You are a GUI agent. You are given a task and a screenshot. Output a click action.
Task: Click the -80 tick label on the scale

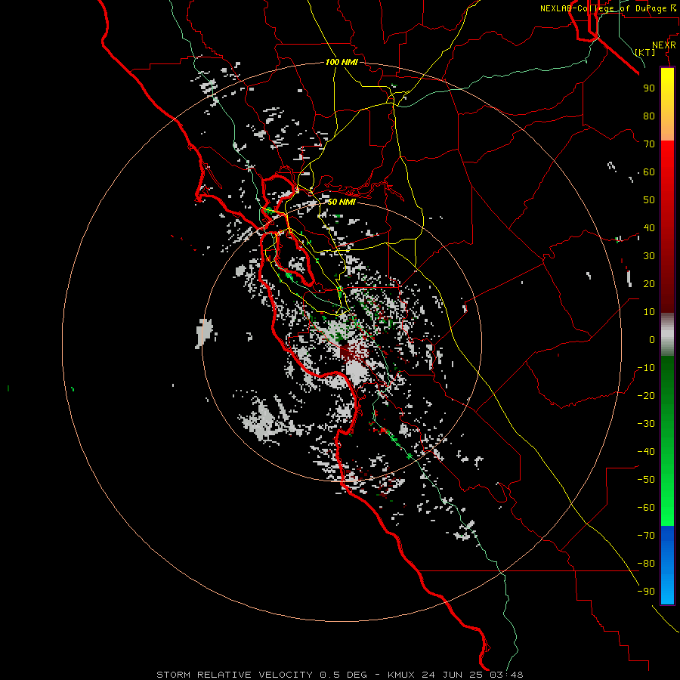[646, 564]
